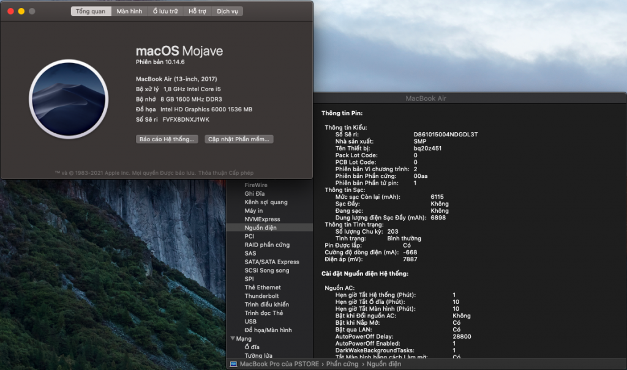Click the Tình trạng value Bình thường

pyautogui.click(x=404, y=239)
